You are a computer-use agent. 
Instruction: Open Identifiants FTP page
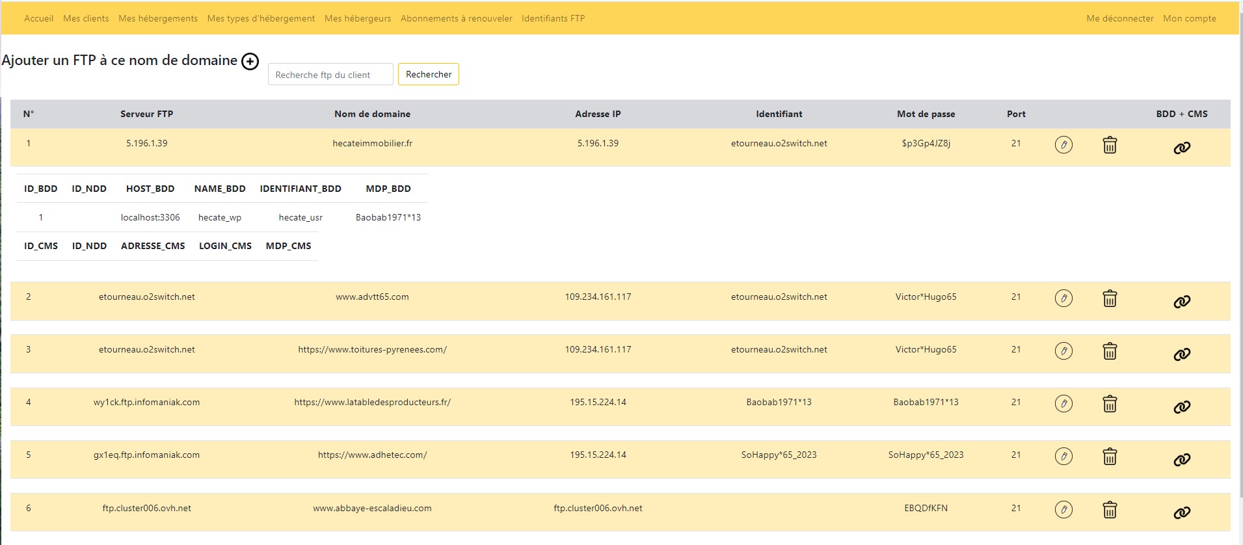(x=553, y=18)
